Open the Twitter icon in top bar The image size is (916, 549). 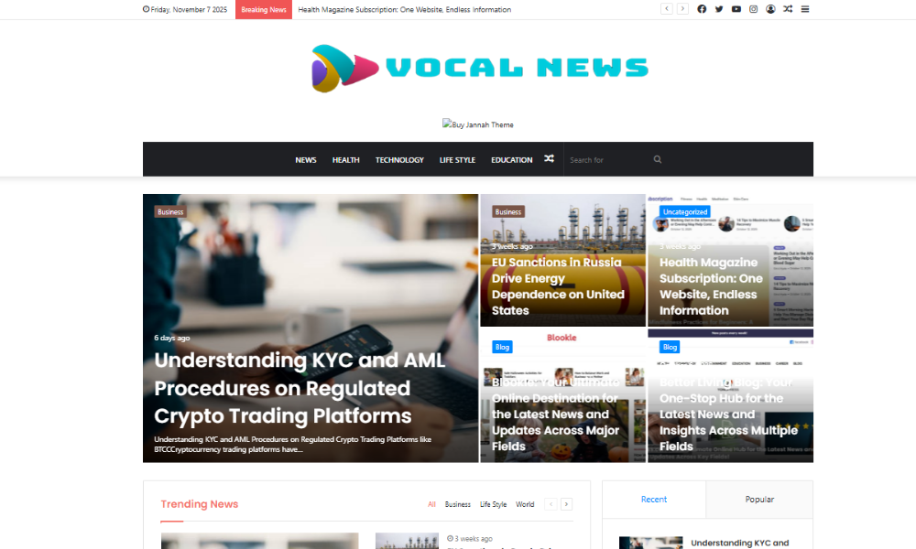pyautogui.click(x=719, y=9)
